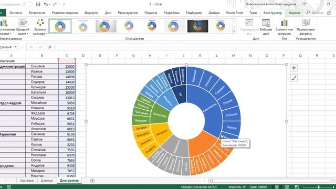Click the Ribbon Display Options icon in titlebar
This screenshot has width=336, height=189.
click(304, 4)
